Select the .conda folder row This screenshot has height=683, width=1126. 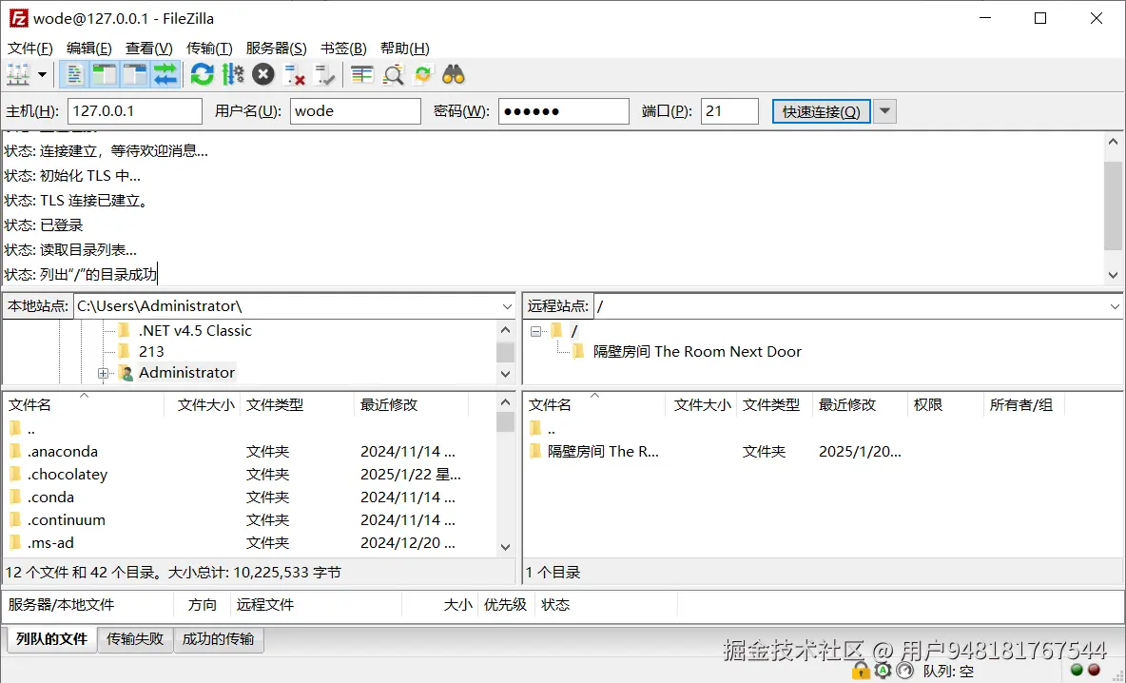(248, 498)
